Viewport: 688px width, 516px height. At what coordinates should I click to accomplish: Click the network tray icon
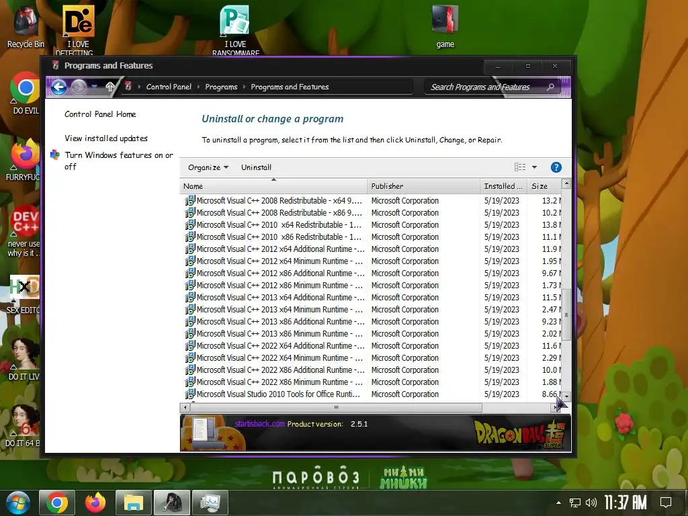coord(574,503)
